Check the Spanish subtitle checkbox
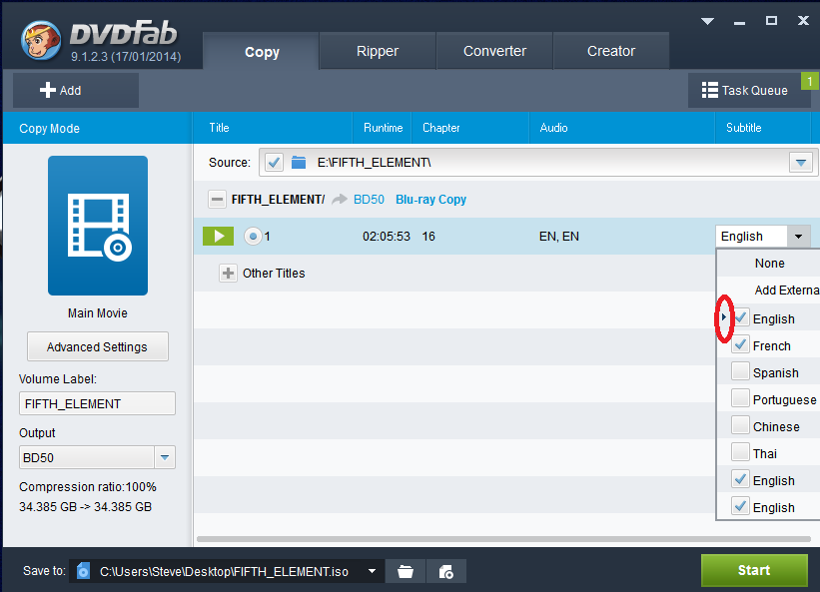Screen dimensions: 820x592 [740, 371]
